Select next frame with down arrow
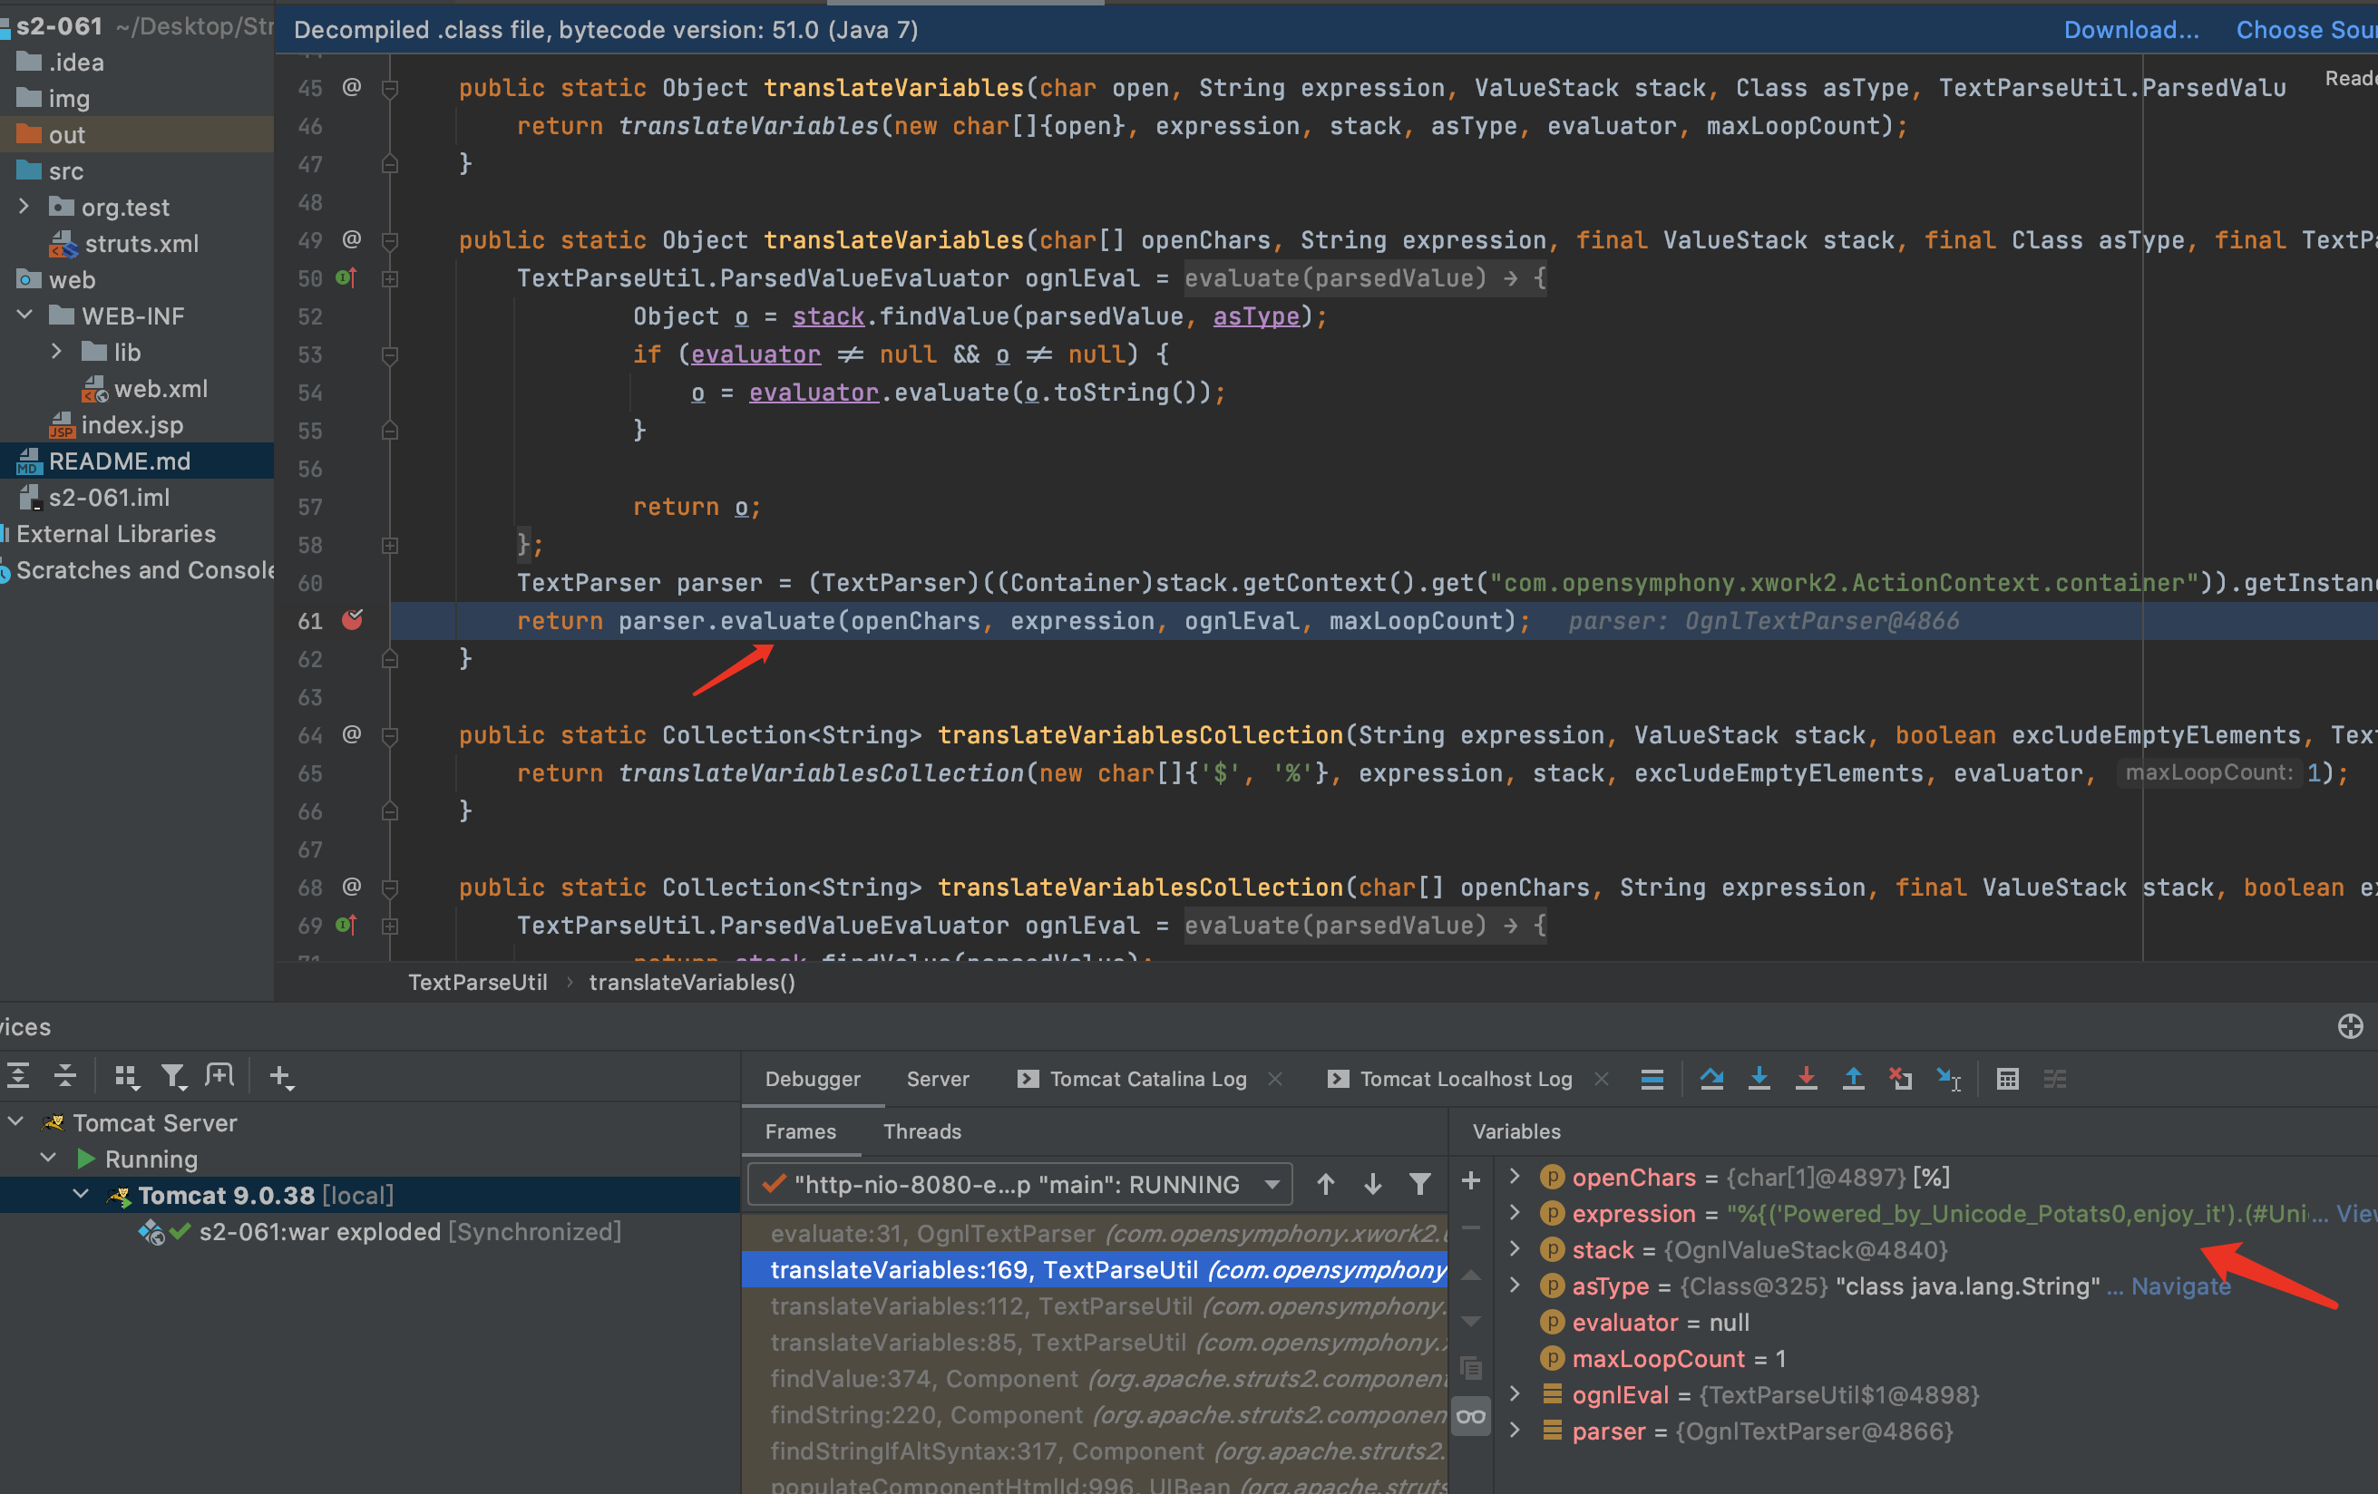 point(1371,1183)
